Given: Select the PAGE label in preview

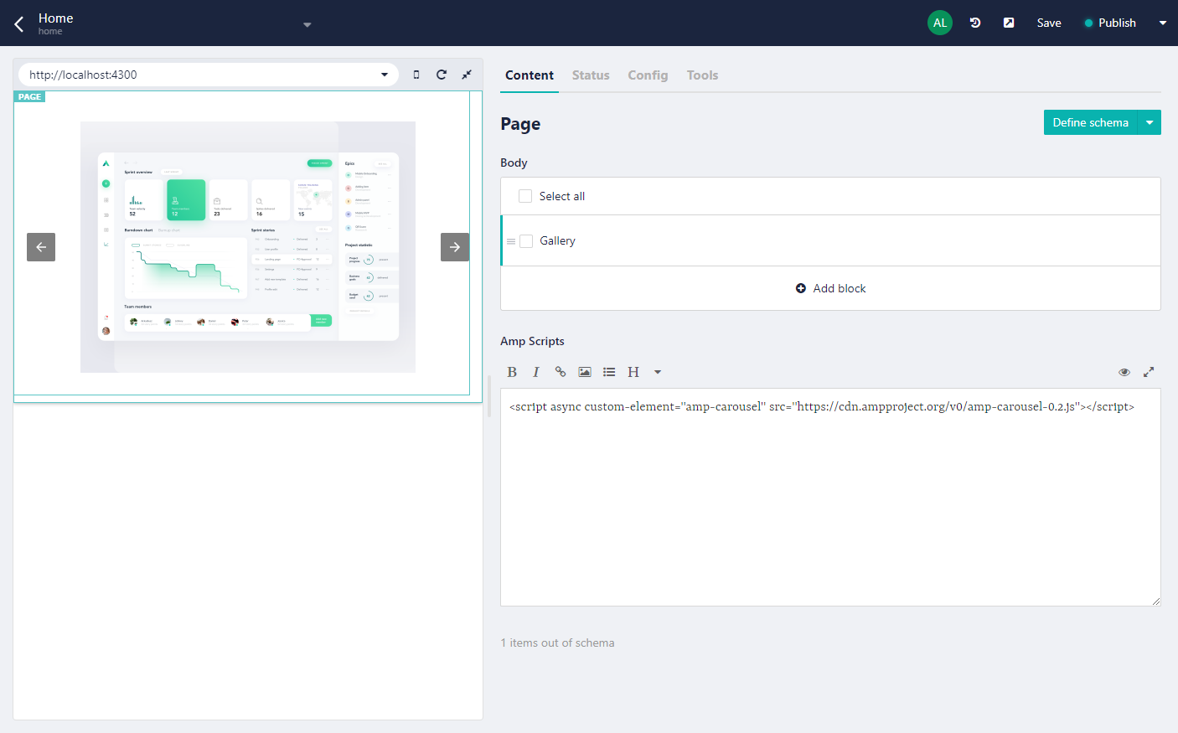Looking at the screenshot, I should pyautogui.click(x=29, y=96).
